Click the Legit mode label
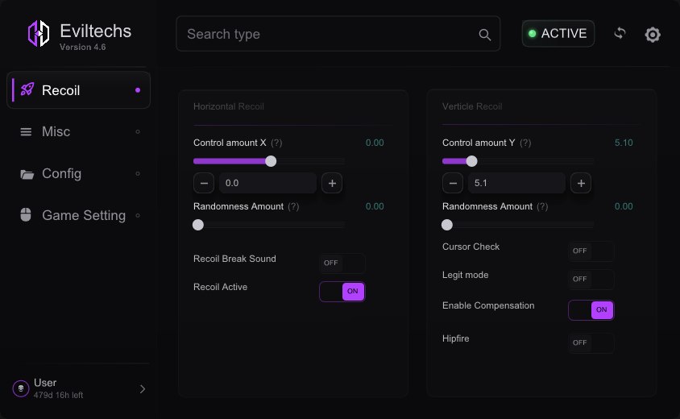Screen dimensions: 680x419 coord(466,275)
